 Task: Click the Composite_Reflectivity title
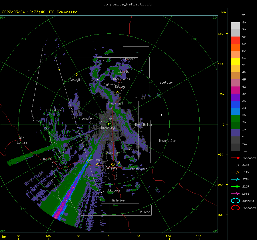pos(128,4)
